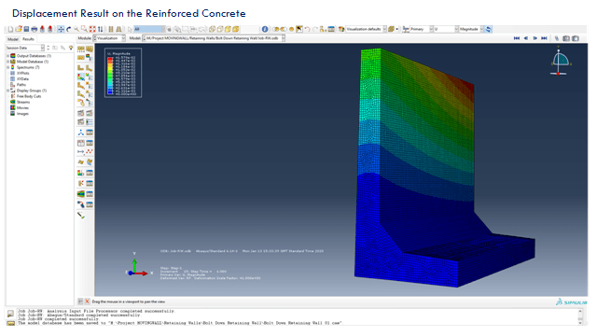The width and height of the screenshot is (597, 336).
Task: Click the Probe values pencil icon at toolbox bottom
Action: tap(81, 216)
